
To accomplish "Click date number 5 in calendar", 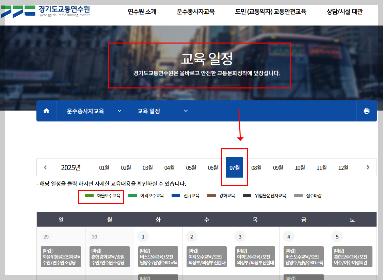I will pyautogui.click(x=337, y=236).
